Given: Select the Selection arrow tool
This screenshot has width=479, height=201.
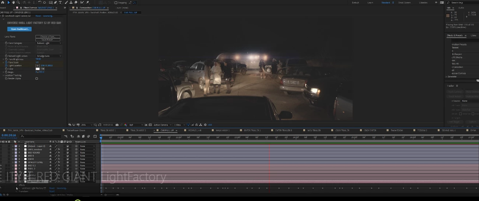Looking at the screenshot, I should pyautogui.click(x=9, y=2).
